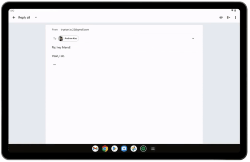
Task: Open the three-dot overflow menu
Action: [x=235, y=18]
